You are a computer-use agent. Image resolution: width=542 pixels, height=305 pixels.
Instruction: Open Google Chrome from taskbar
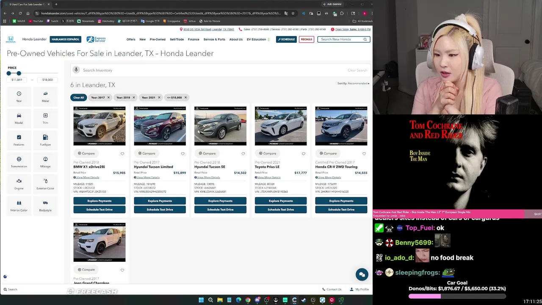coord(248,300)
